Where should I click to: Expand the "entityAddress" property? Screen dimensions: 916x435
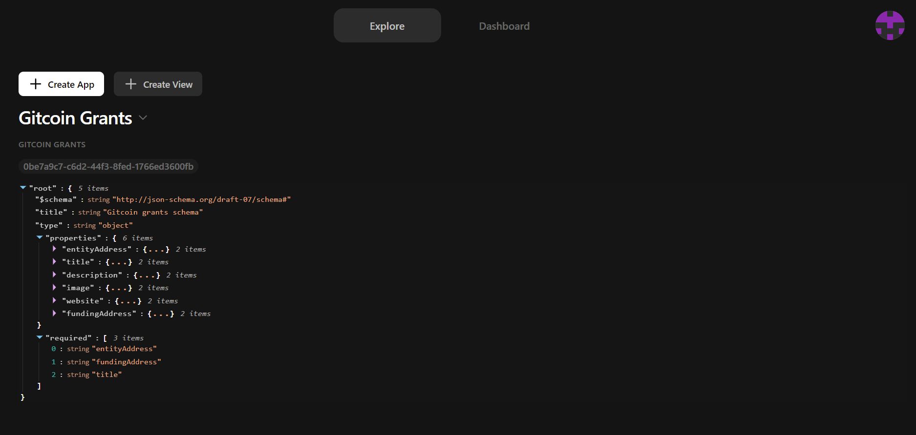click(x=54, y=249)
